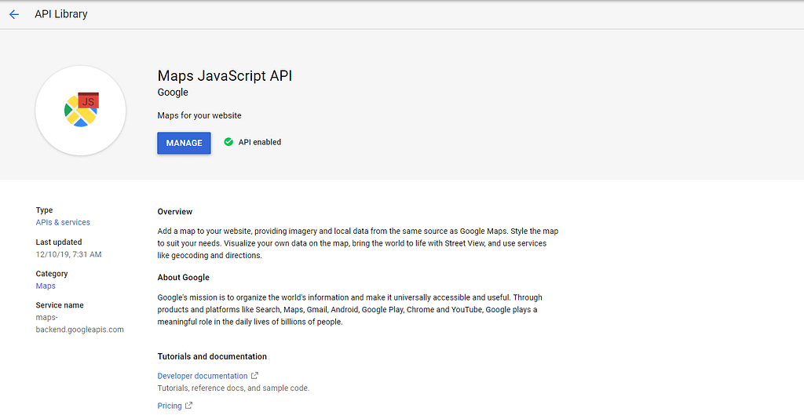Click the Last updated date value
This screenshot has width=804, height=419.
68,254
